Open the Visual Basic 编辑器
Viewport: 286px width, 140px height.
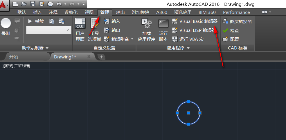195,21
